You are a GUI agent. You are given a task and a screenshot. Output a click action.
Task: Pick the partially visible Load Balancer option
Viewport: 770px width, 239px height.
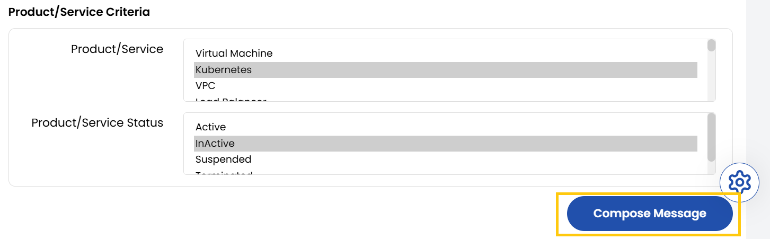click(231, 99)
